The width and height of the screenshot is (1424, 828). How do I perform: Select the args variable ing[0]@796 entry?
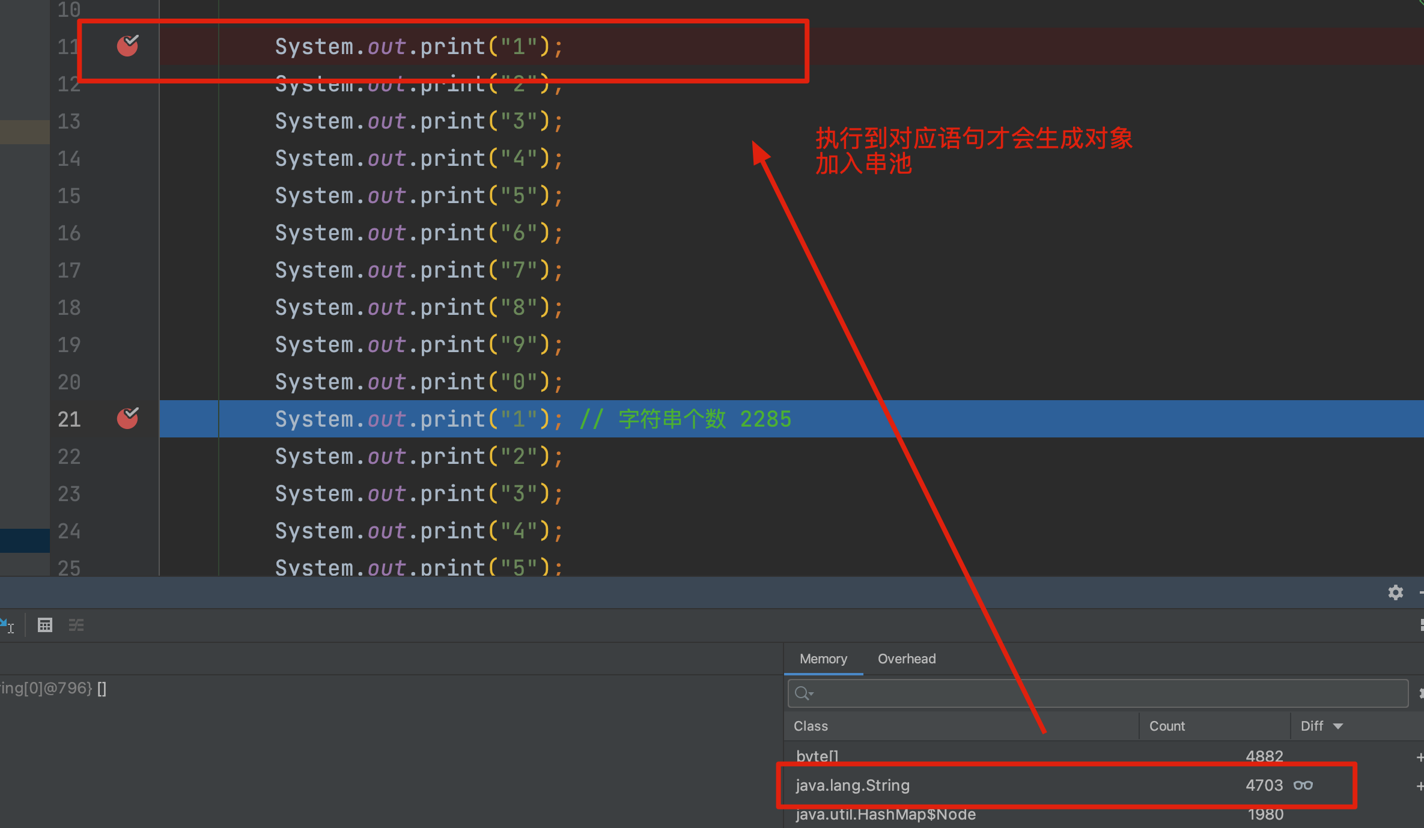[53, 688]
